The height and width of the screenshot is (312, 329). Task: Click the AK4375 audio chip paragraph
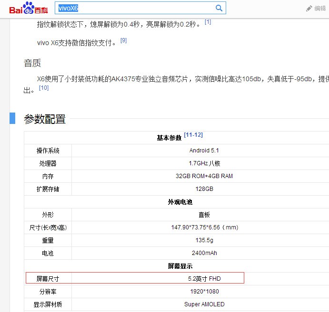point(176,85)
